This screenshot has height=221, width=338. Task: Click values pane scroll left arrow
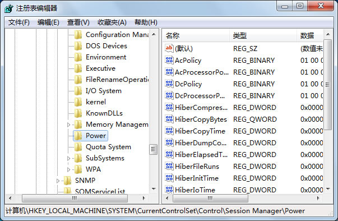pos(167,198)
